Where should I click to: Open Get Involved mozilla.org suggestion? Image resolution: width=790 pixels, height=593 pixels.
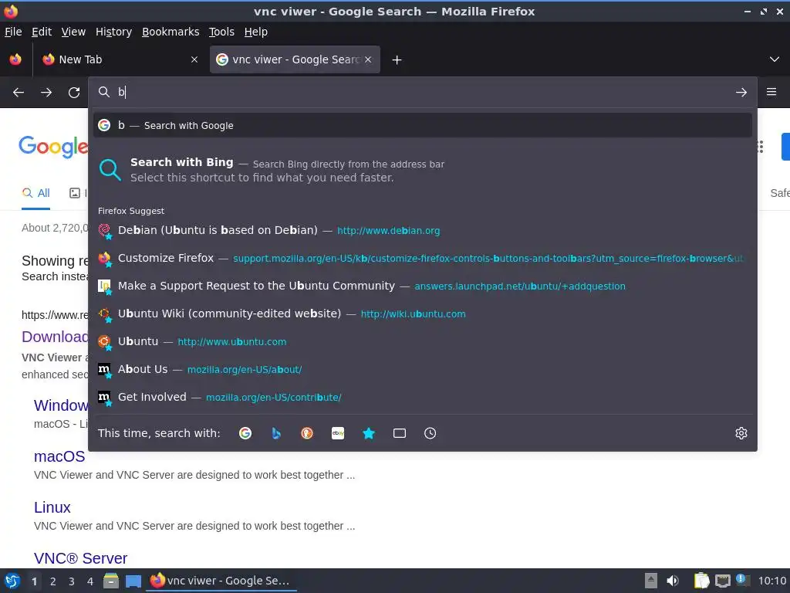[422, 397]
